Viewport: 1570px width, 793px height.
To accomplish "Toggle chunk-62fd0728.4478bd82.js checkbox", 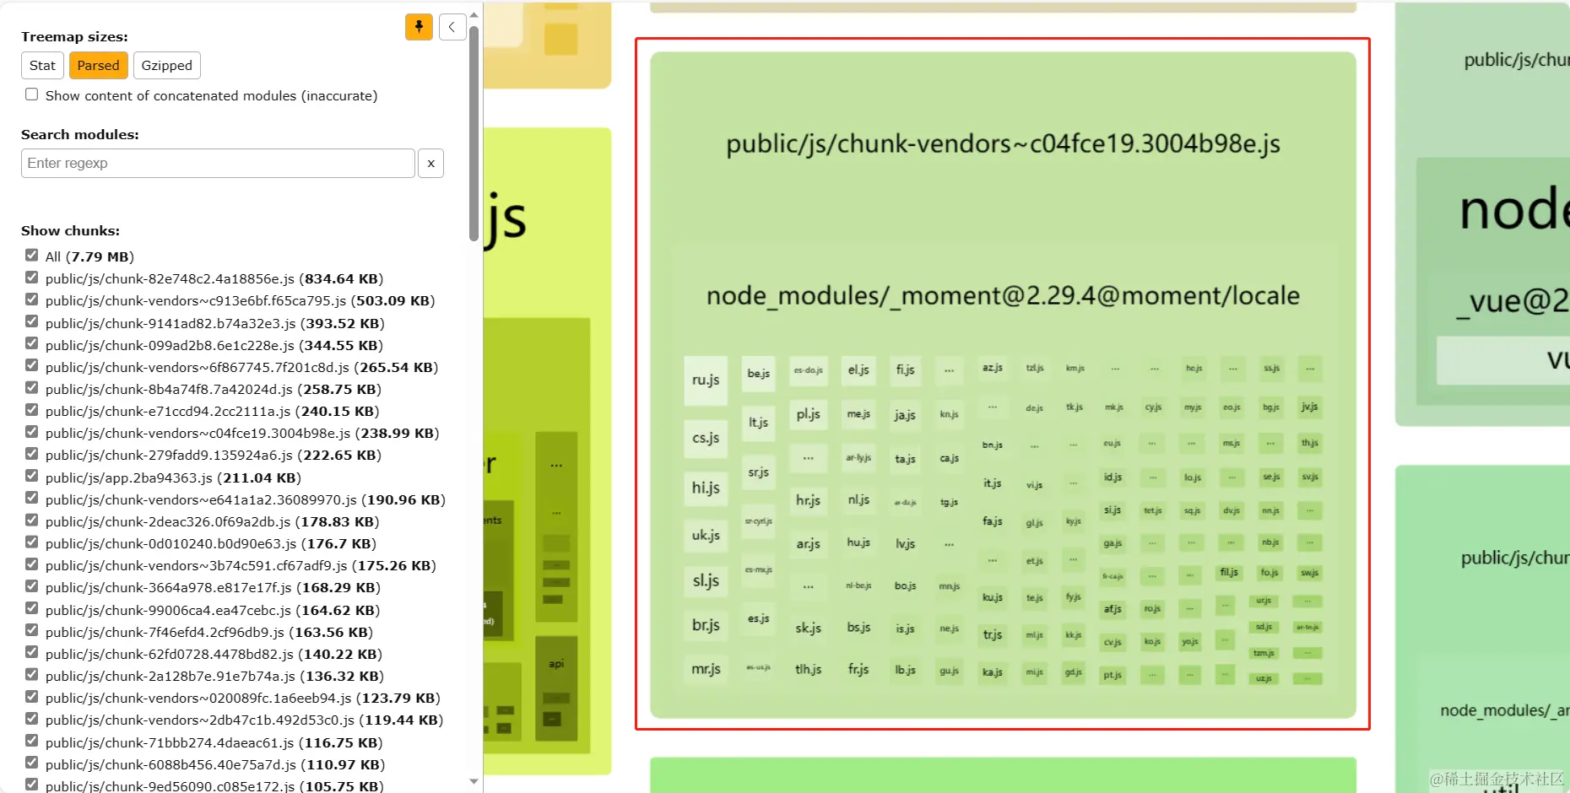I will coord(32,652).
